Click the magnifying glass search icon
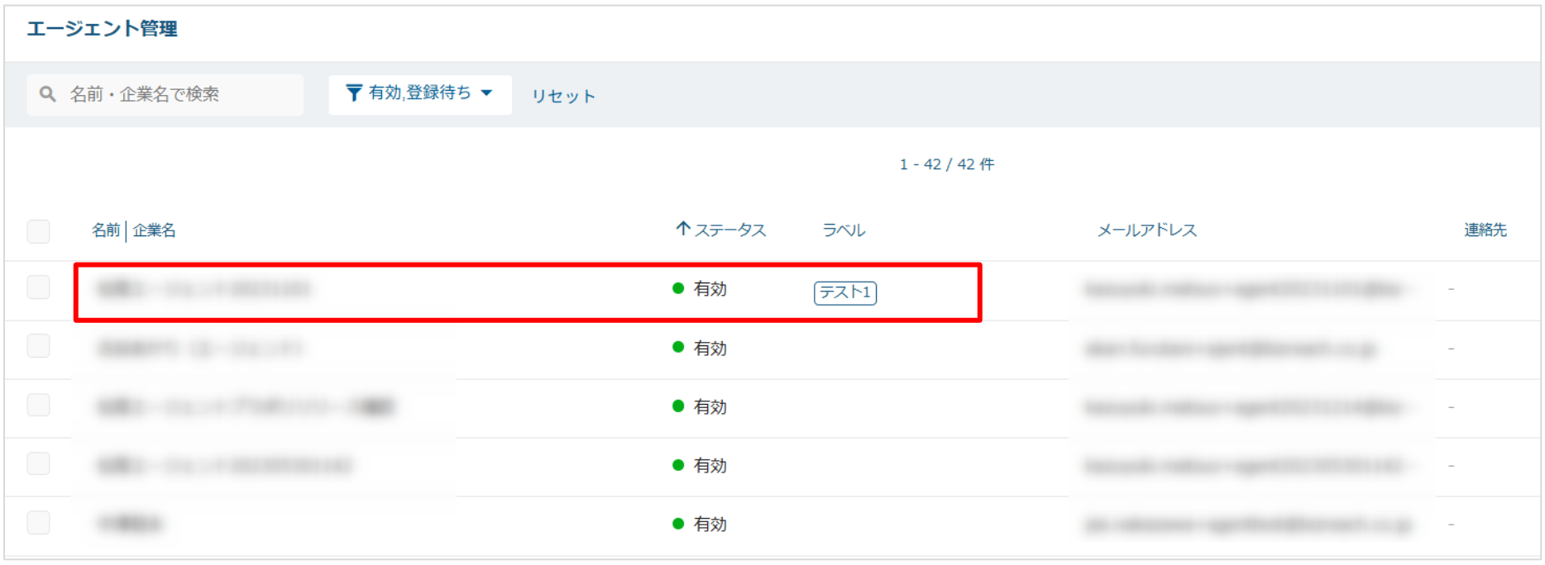 click(x=48, y=94)
